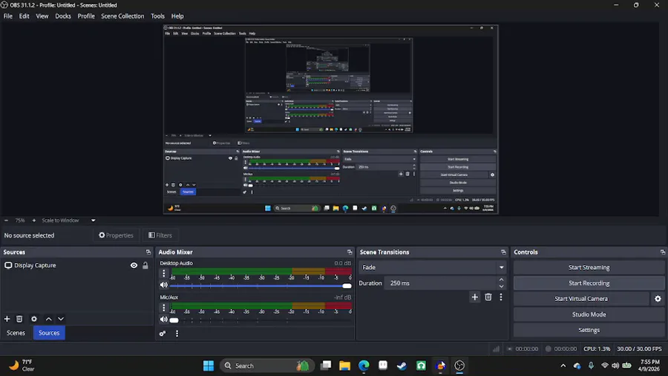The image size is (668, 376).
Task: Switch to the Sources tab
Action: click(x=49, y=333)
